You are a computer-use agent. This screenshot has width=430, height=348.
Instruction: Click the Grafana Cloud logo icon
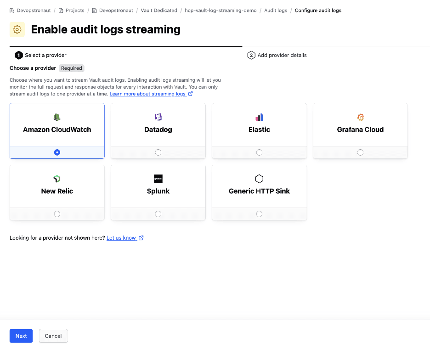coord(360,117)
